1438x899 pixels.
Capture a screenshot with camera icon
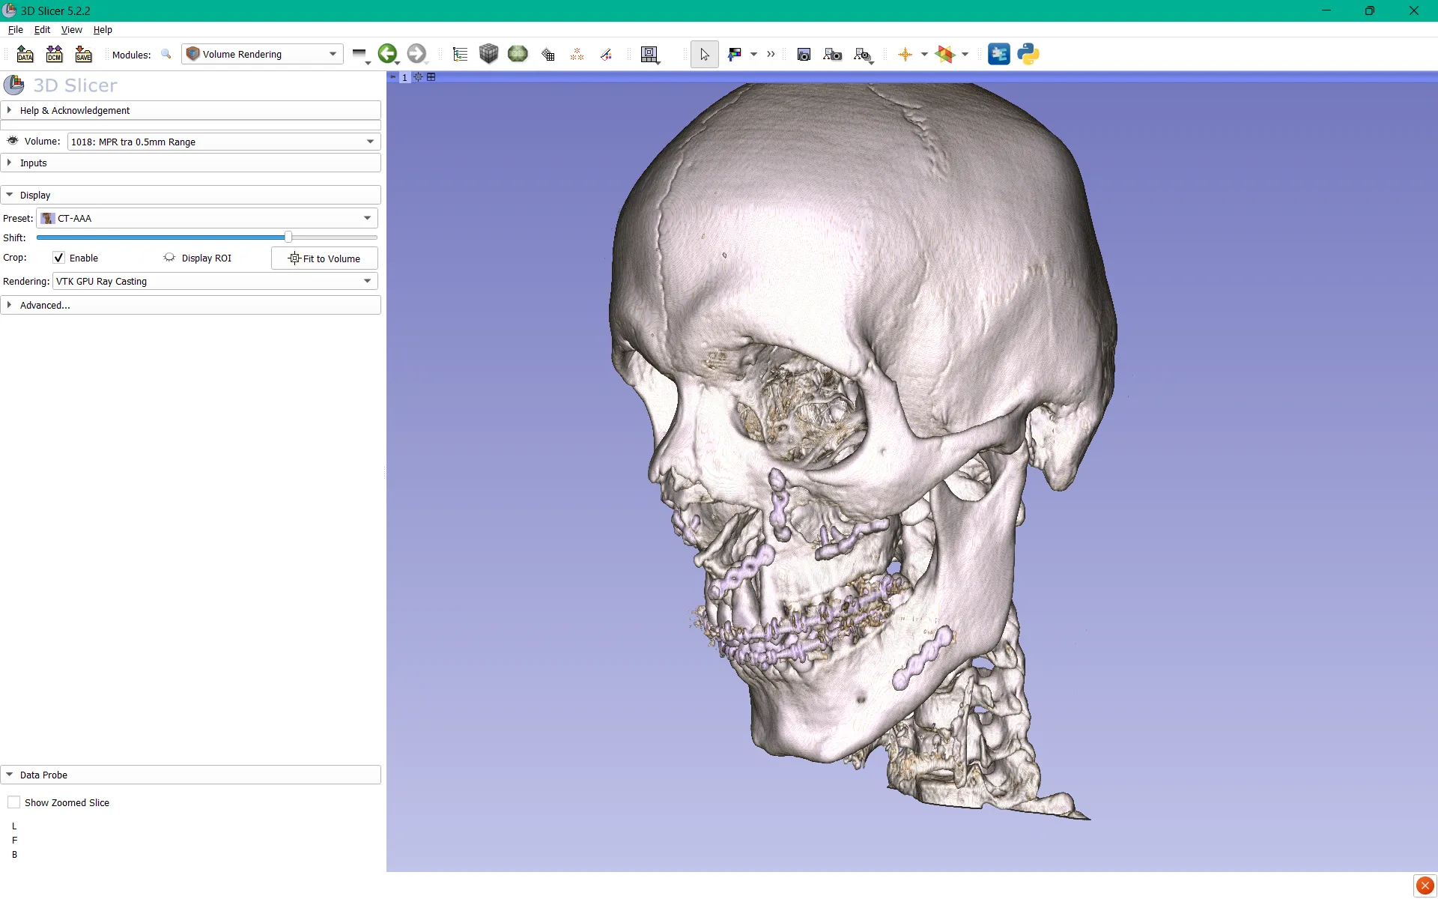pos(804,54)
